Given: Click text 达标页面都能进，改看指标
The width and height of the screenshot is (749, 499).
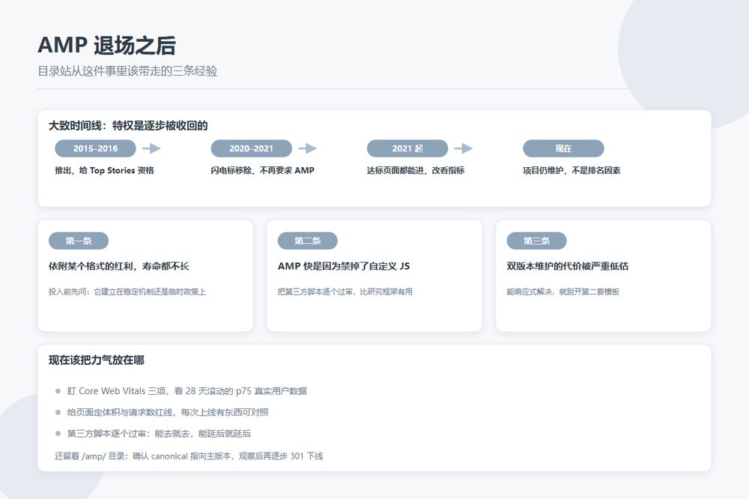Looking at the screenshot, I should pos(416,170).
